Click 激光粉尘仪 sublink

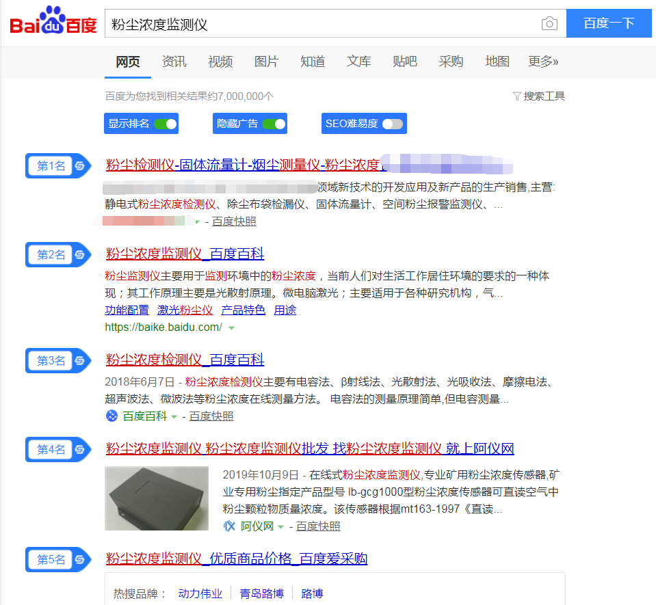pos(185,310)
